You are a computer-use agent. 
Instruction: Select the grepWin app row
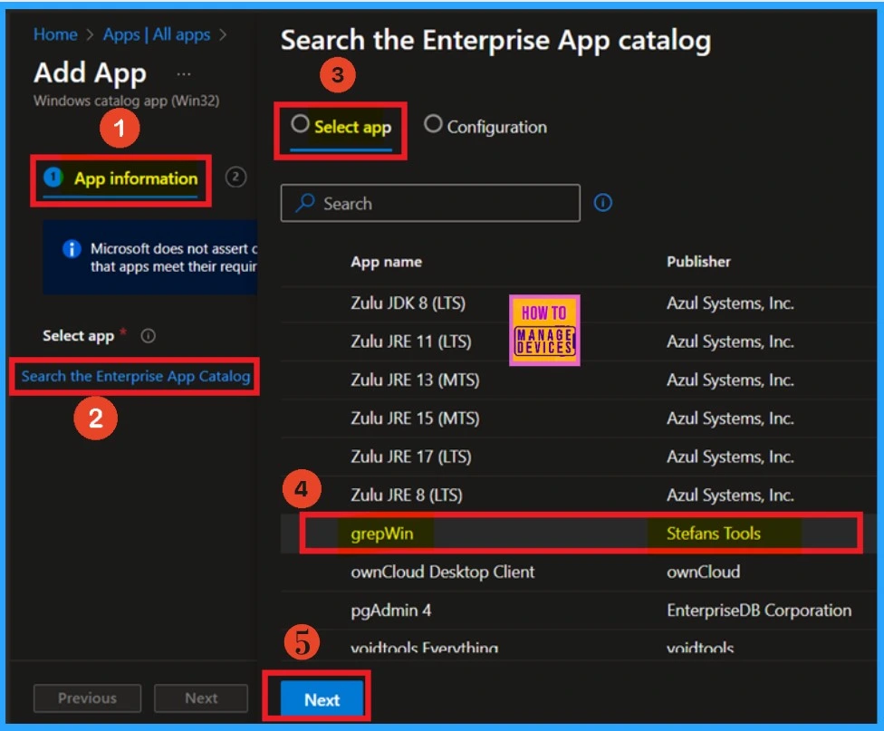click(579, 534)
